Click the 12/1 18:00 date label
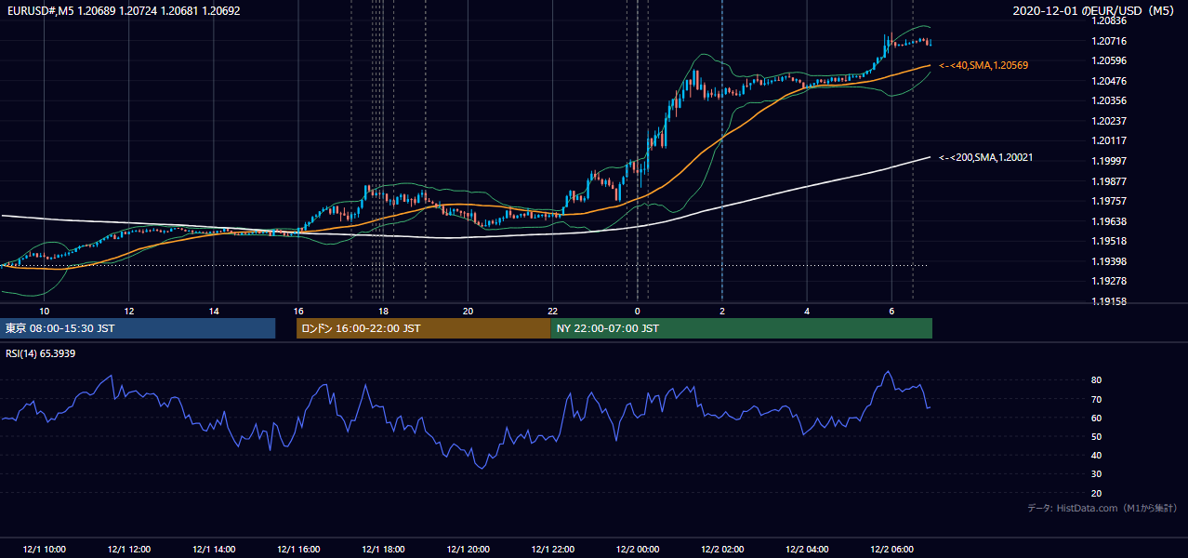Screen dimensions: 1188x558 pyautogui.click(x=383, y=549)
